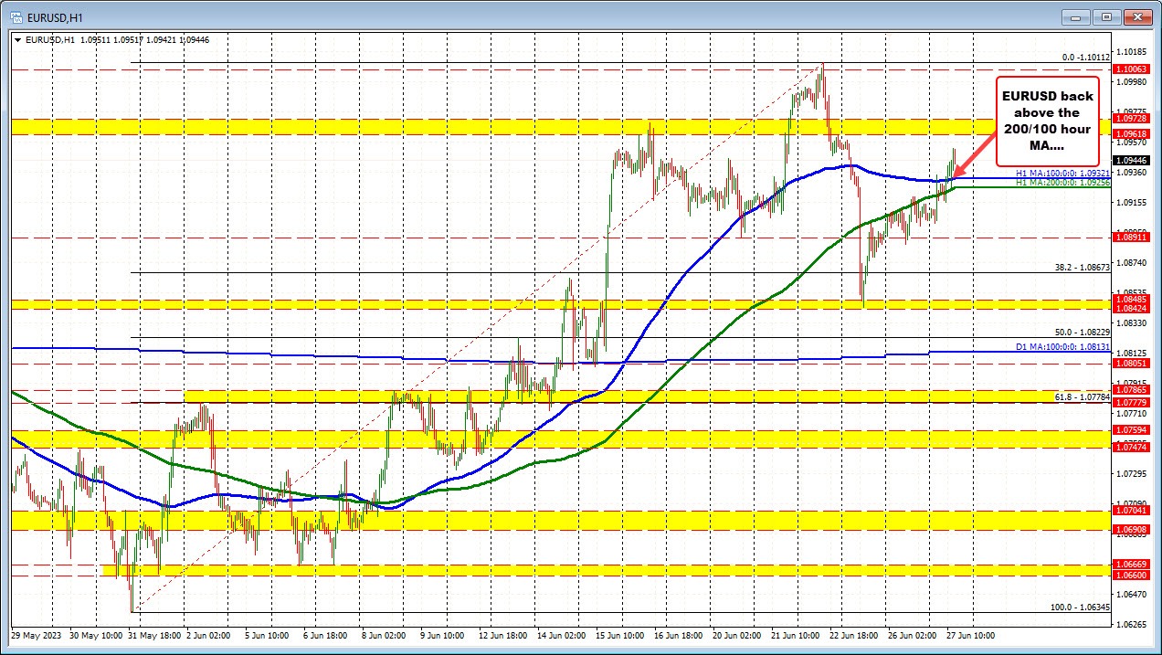Click the D1 MA:100 label showing 1.08131
This screenshot has height=655, width=1162.
tap(1062, 349)
